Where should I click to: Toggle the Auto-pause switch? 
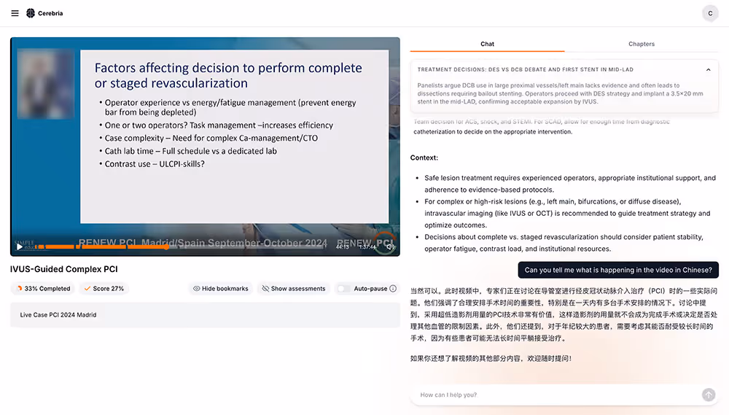point(343,288)
